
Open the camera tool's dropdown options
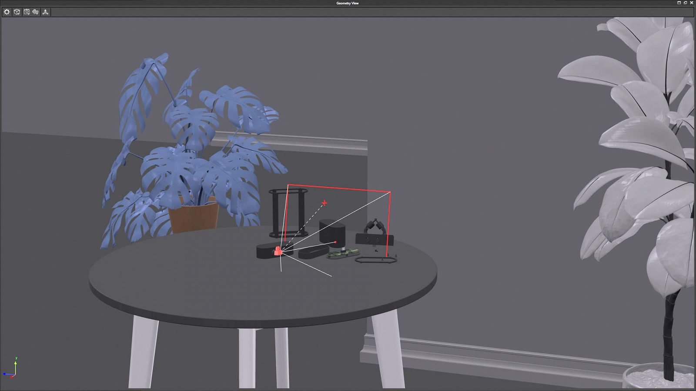click(x=29, y=14)
